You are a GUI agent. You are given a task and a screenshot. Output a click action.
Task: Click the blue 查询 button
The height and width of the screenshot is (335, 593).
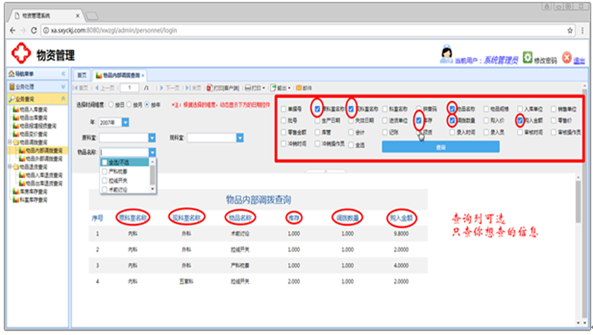click(x=440, y=147)
